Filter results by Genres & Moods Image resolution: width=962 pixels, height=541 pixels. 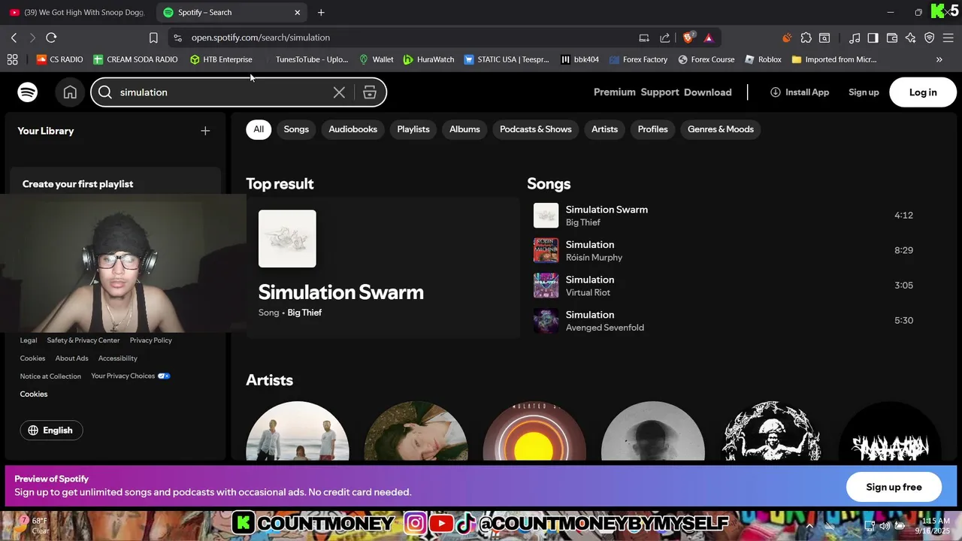721,129
